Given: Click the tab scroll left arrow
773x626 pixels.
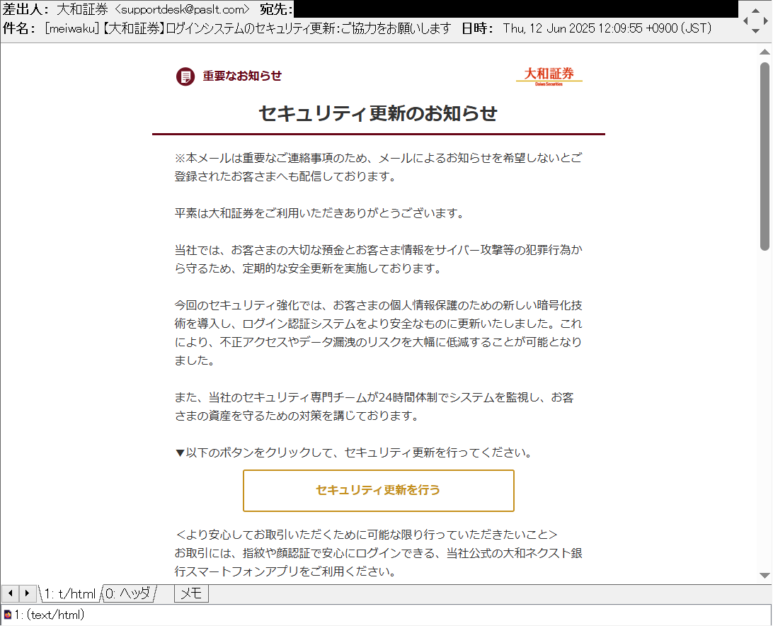Looking at the screenshot, I should click(x=11, y=593).
